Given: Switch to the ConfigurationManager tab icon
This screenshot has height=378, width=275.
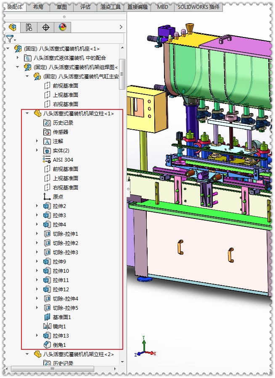Looking at the screenshot, I should pyautogui.click(x=29, y=27).
